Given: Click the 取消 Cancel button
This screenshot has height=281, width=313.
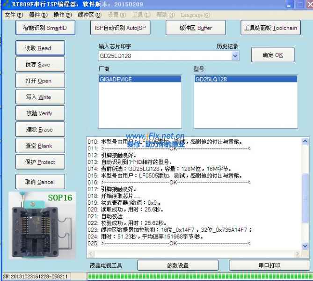Looking at the screenshot, I should tap(40, 182).
